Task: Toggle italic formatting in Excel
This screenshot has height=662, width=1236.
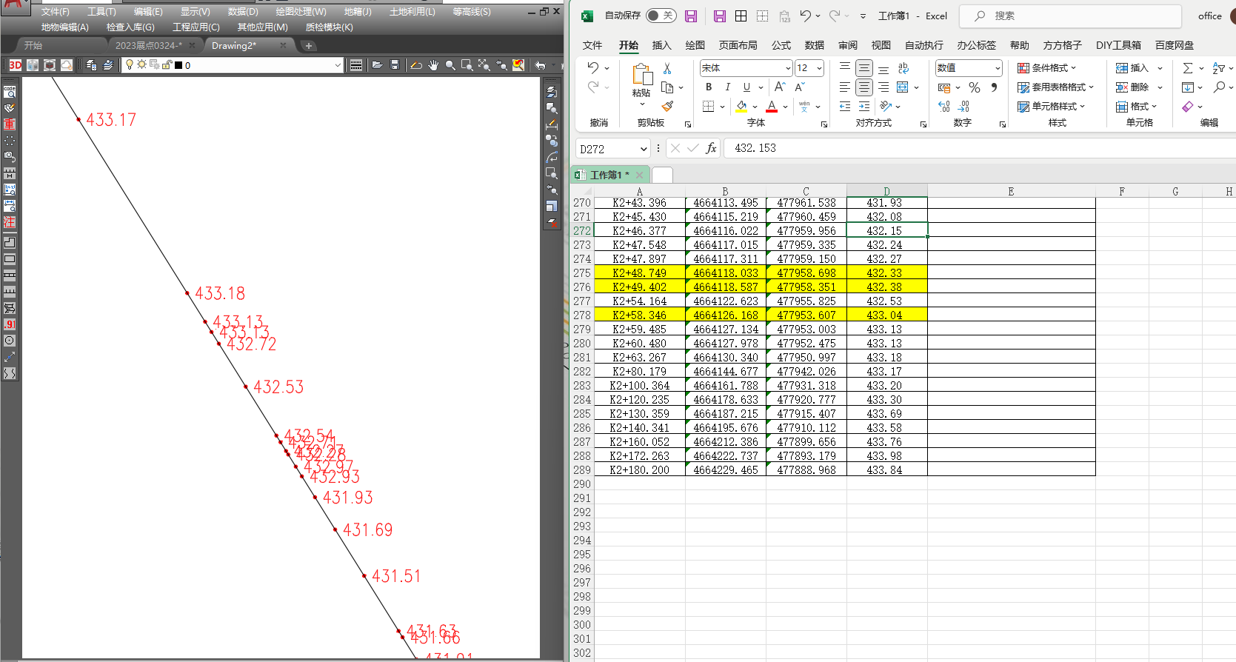Action: tap(727, 87)
